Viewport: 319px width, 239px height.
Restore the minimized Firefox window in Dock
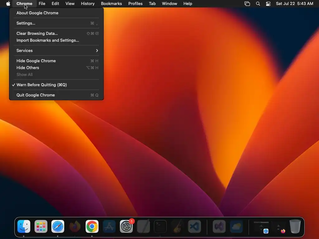[x=279, y=227]
